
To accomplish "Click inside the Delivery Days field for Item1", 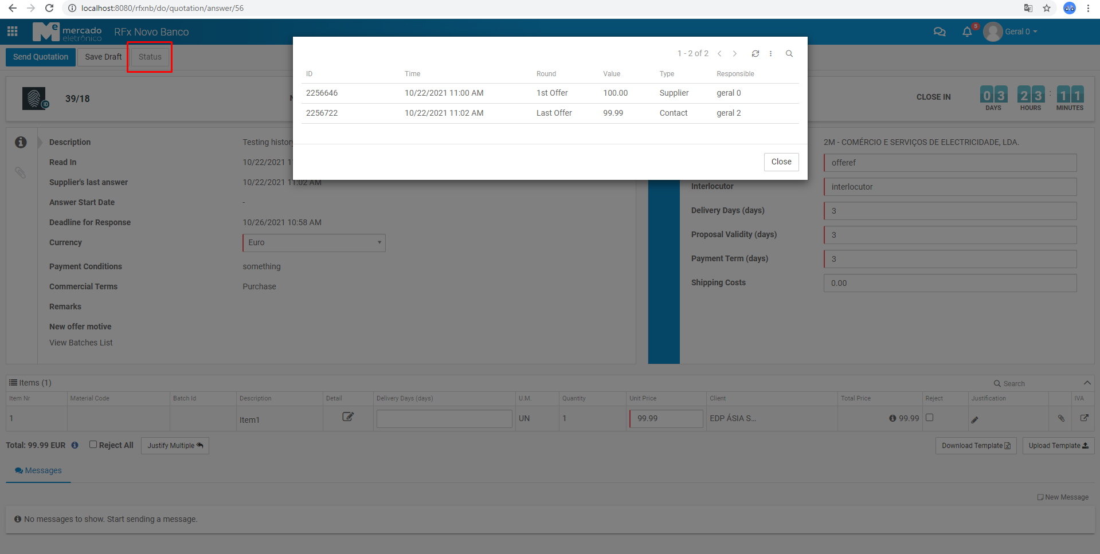I will coord(444,418).
